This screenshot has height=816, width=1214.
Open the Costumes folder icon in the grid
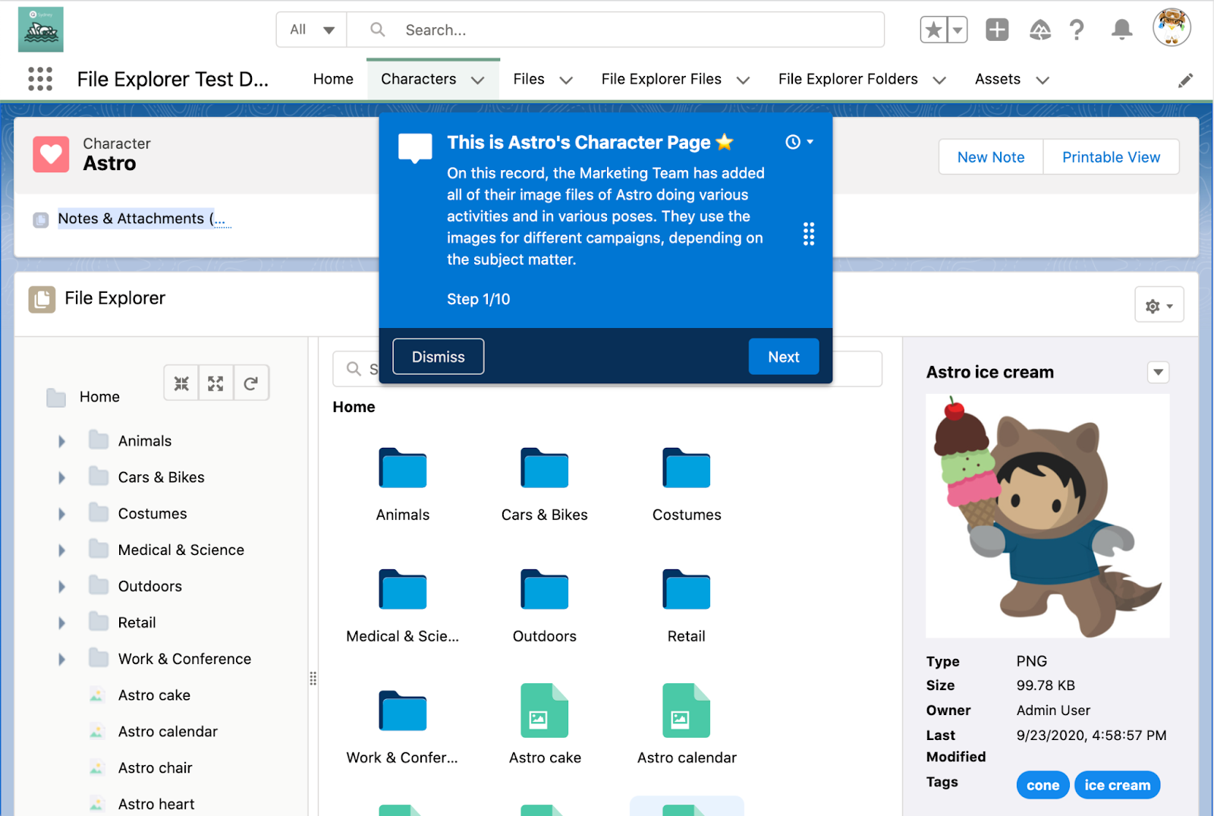pyautogui.click(x=687, y=468)
